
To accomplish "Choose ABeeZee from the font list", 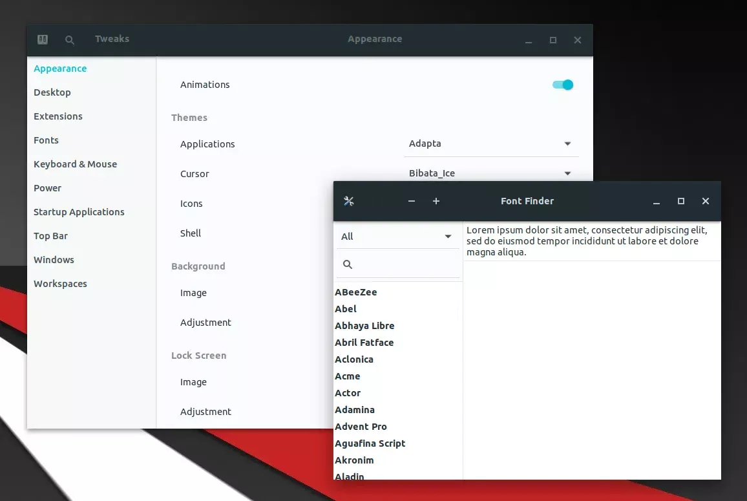I will tap(356, 292).
